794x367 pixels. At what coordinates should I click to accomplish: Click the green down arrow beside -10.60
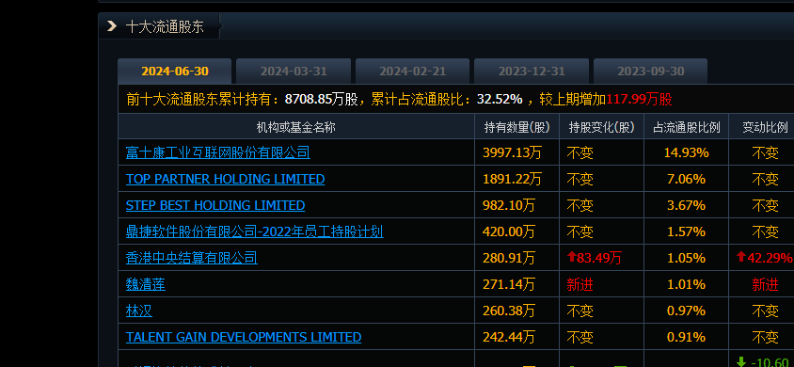coord(741,361)
